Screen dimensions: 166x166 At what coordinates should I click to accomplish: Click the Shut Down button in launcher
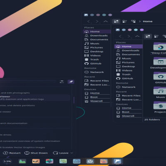[x=36, y=153]
